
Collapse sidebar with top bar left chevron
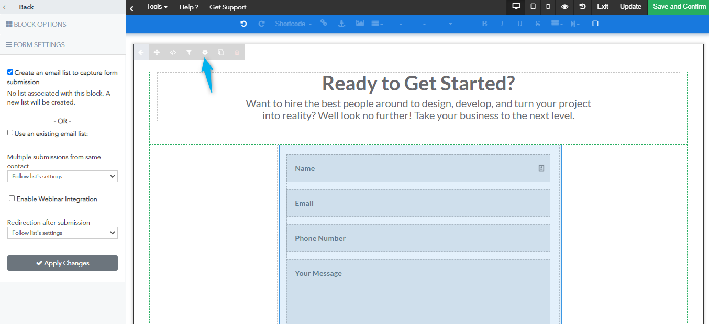click(x=131, y=8)
